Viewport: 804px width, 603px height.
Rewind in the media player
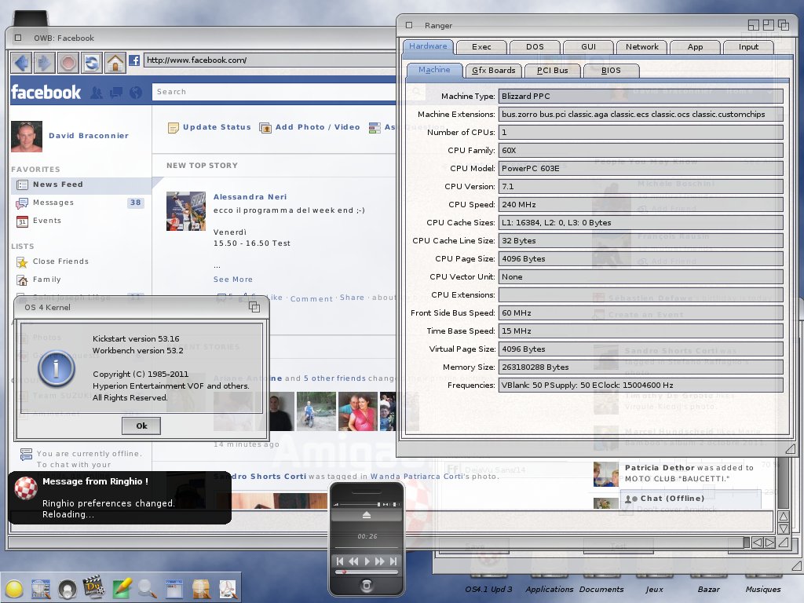[353, 561]
